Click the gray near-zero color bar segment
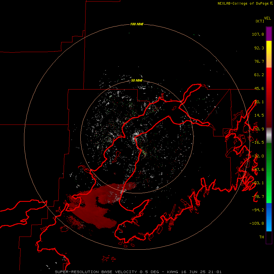Screen dimensions: 274x274 tap(269, 135)
